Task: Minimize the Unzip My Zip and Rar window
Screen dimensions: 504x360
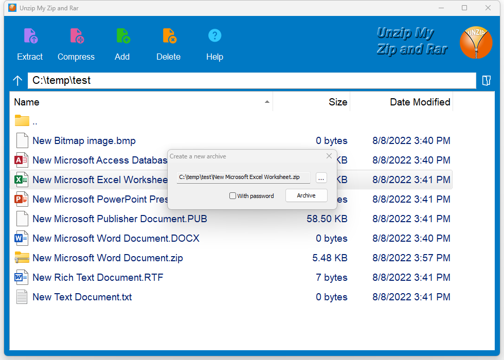Action: point(441,8)
